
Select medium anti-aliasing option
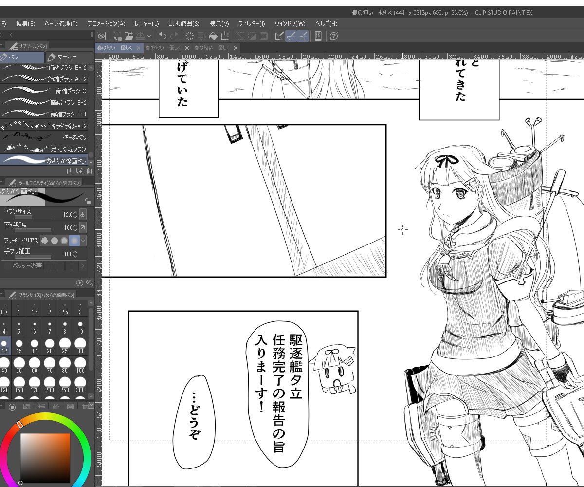click(x=64, y=241)
